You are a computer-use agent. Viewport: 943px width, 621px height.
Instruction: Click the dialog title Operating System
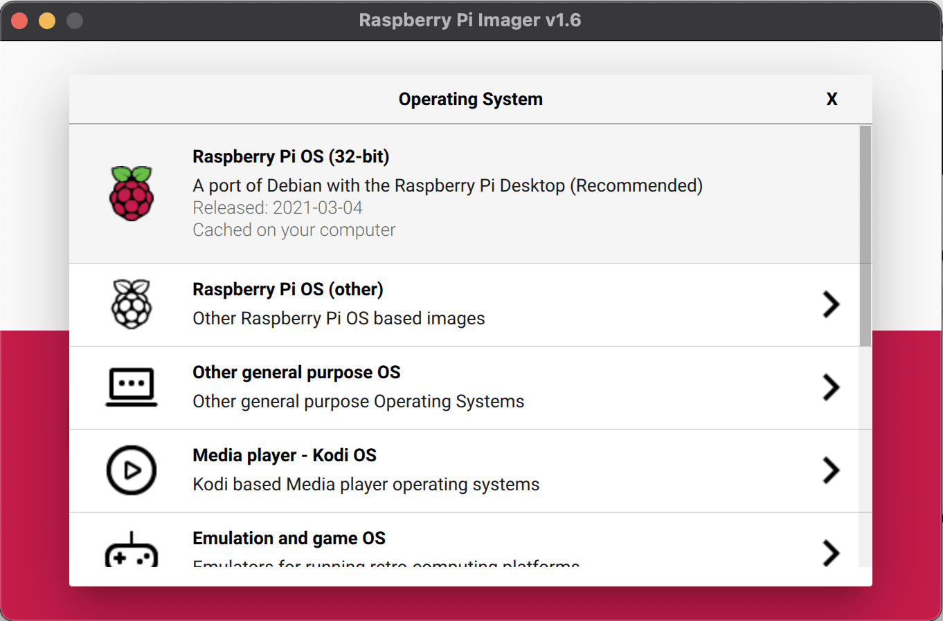click(470, 99)
